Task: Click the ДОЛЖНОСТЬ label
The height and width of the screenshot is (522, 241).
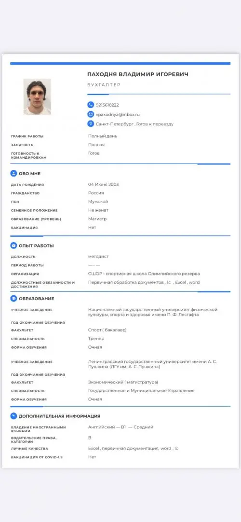Action: click(23, 257)
